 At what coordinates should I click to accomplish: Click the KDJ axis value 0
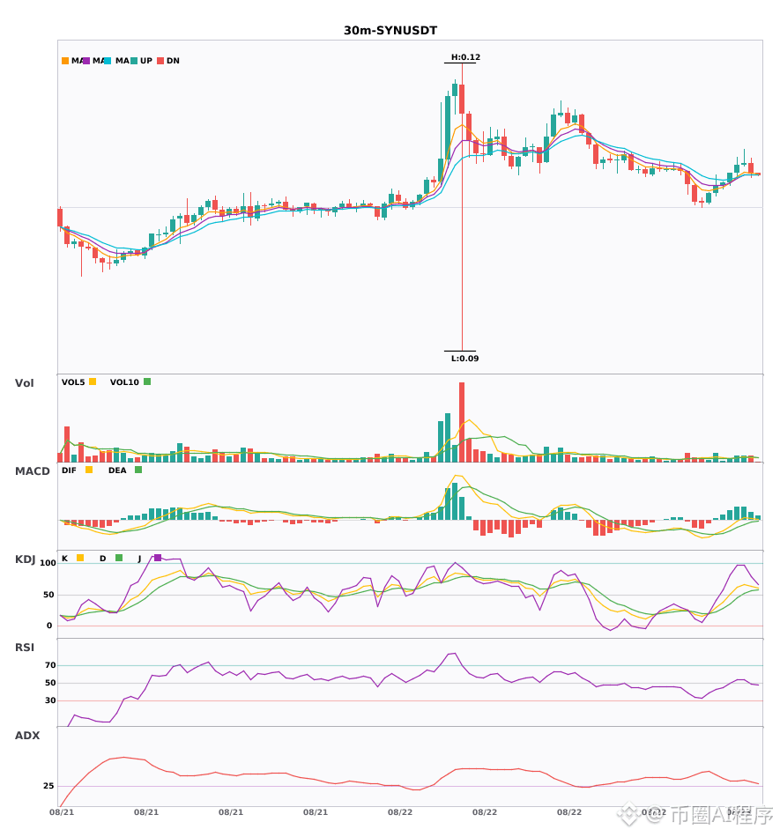[49, 626]
